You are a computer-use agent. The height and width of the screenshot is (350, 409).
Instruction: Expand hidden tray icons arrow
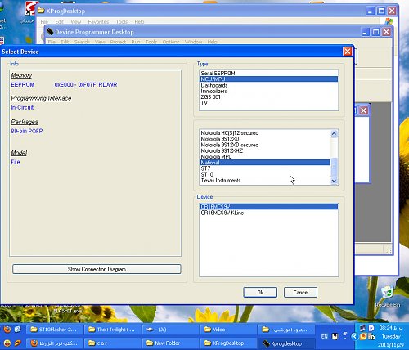[355, 336]
